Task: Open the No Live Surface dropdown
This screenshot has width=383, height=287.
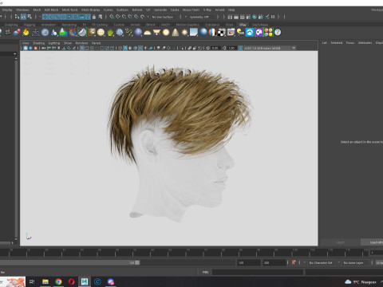Action: pos(162,17)
